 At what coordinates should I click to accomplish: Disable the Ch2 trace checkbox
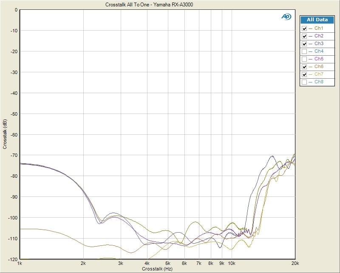point(304,36)
